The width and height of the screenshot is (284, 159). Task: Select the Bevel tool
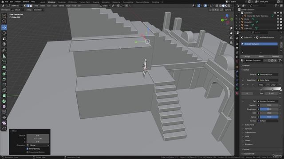(x=4, y=79)
